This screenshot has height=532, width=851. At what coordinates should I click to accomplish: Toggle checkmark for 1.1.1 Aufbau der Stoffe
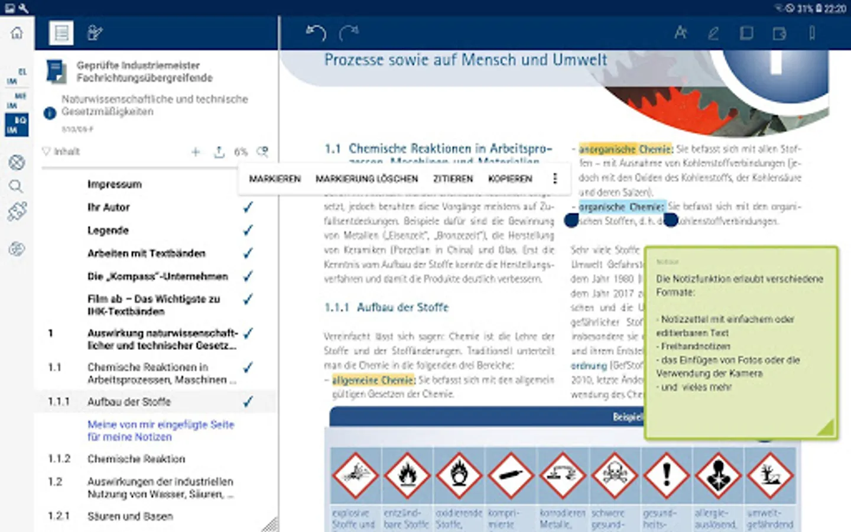click(248, 402)
